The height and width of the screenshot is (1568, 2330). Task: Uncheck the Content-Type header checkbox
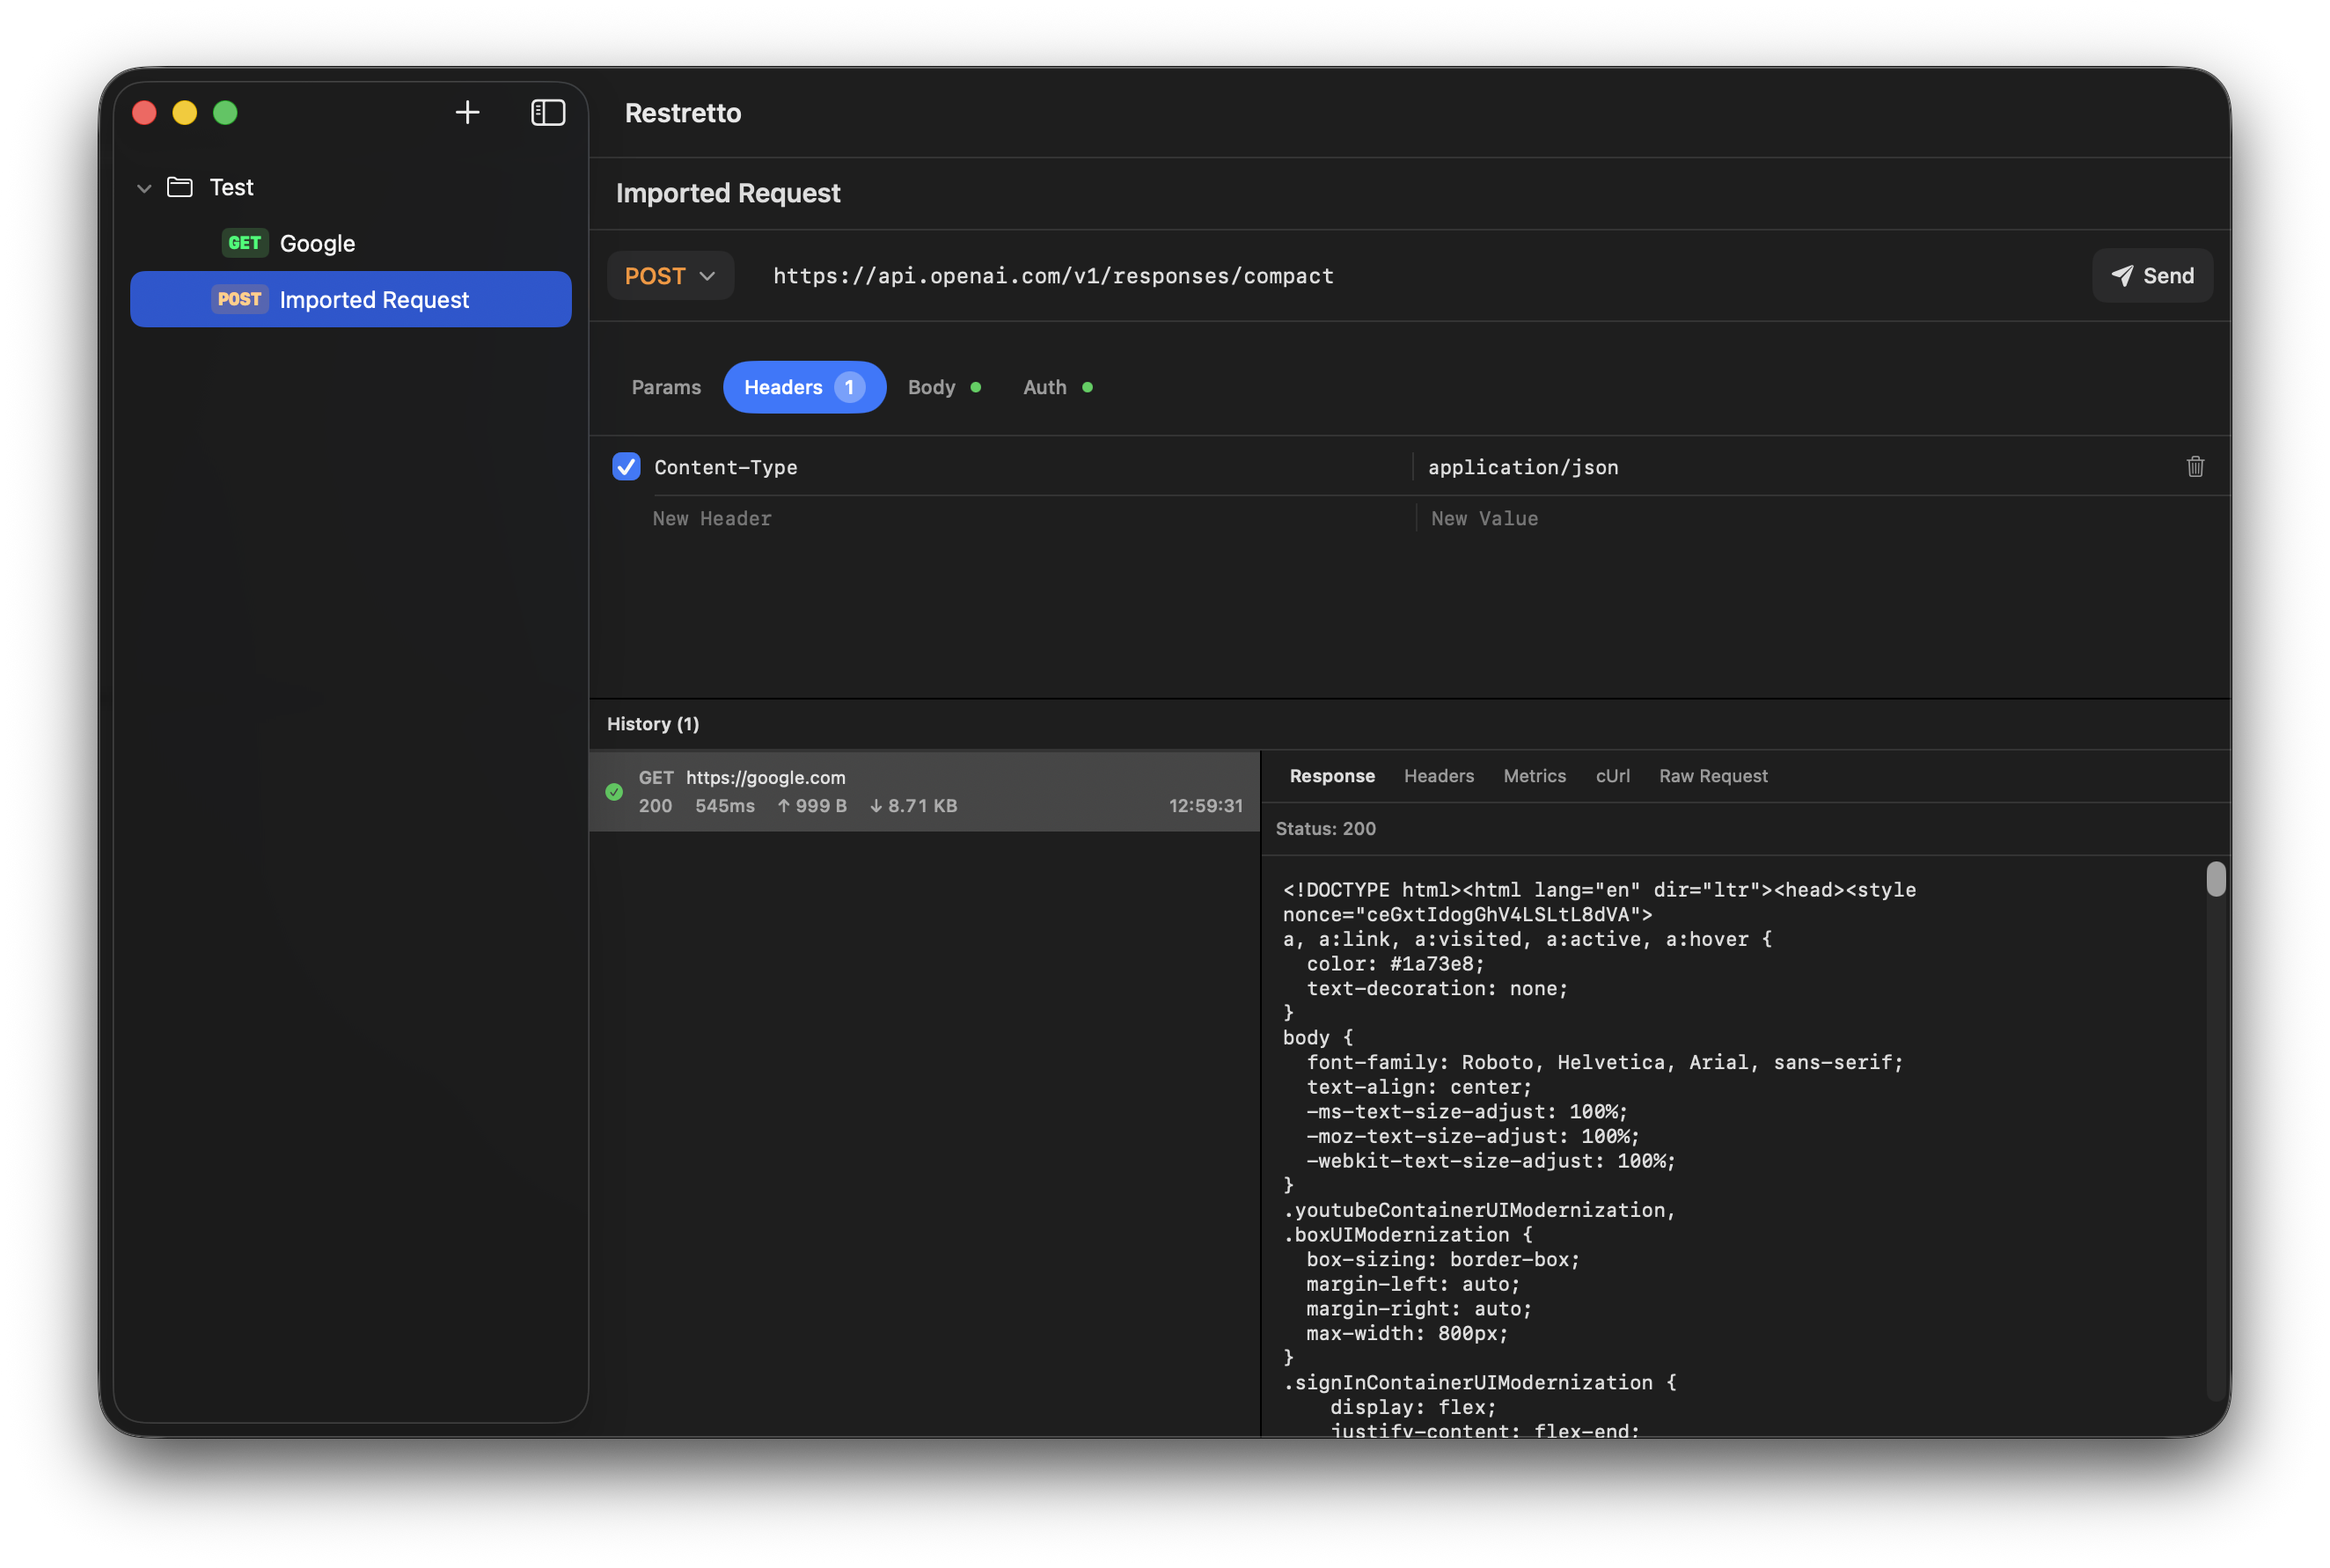625,466
